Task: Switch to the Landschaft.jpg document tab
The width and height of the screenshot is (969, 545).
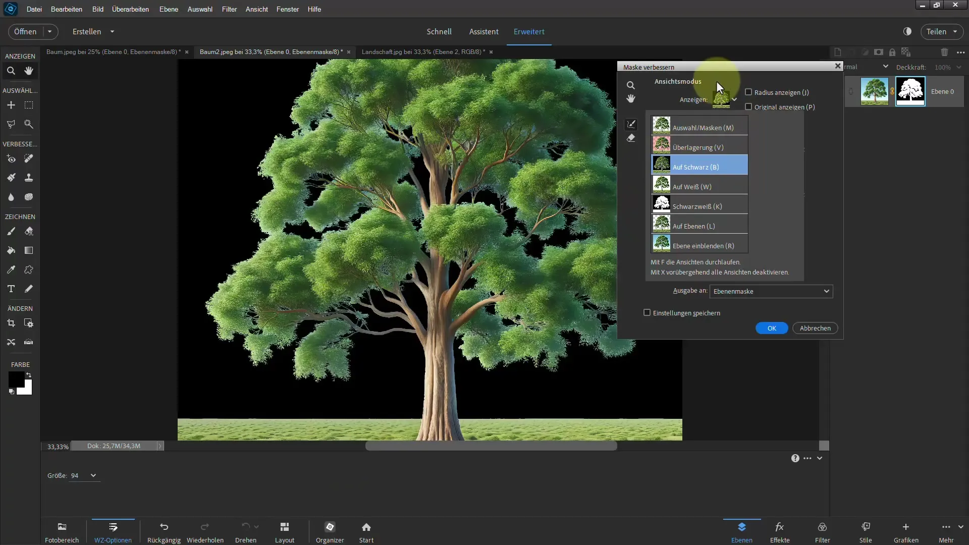Action: [423, 51]
